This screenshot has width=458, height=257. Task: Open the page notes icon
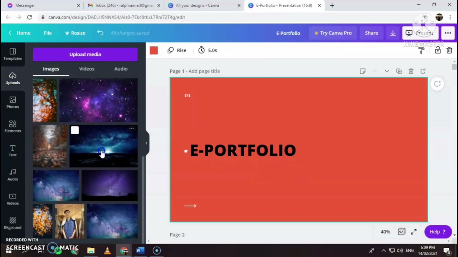[x=362, y=71]
